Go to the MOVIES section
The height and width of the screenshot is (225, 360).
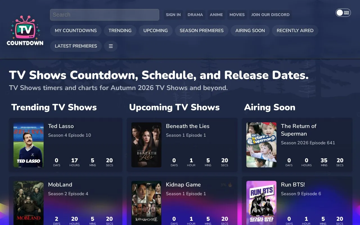tap(237, 15)
